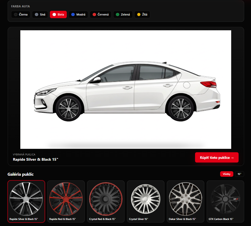Select Biela car color option

click(58, 14)
